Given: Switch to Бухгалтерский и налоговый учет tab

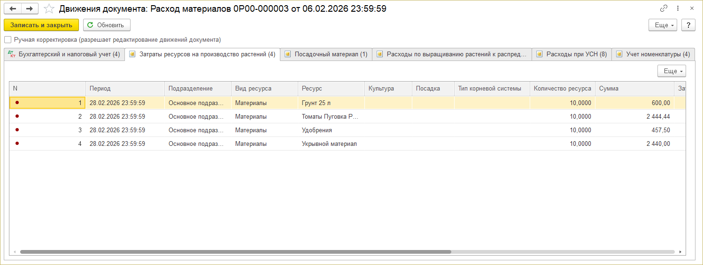Looking at the screenshot, I should (64, 54).
